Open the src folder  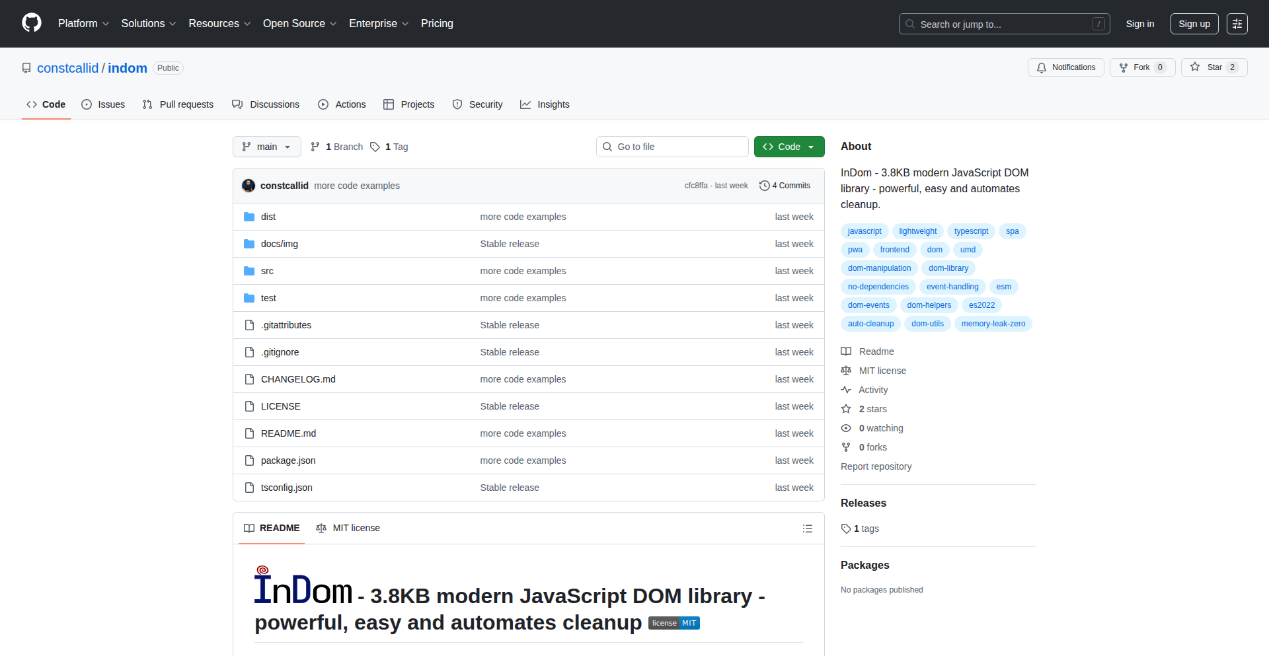(267, 271)
